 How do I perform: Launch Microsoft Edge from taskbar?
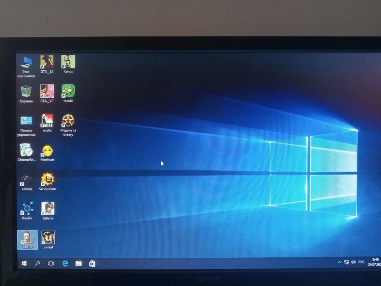click(x=65, y=264)
